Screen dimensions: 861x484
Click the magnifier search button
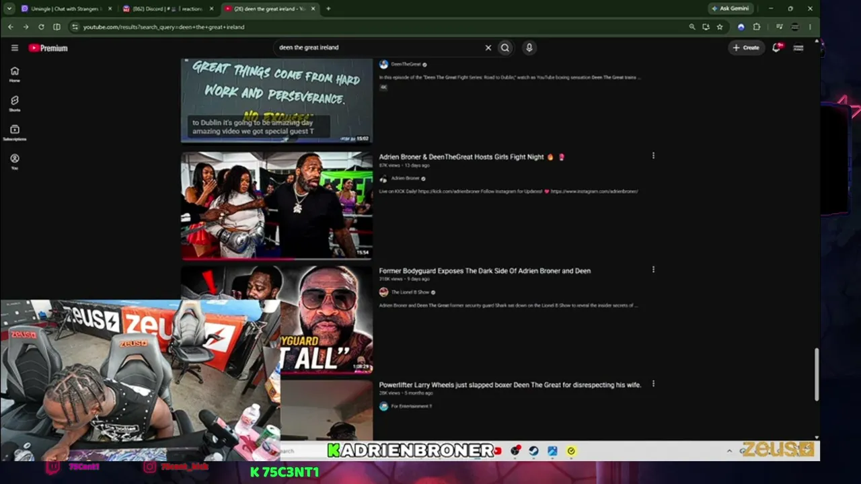[x=505, y=48]
